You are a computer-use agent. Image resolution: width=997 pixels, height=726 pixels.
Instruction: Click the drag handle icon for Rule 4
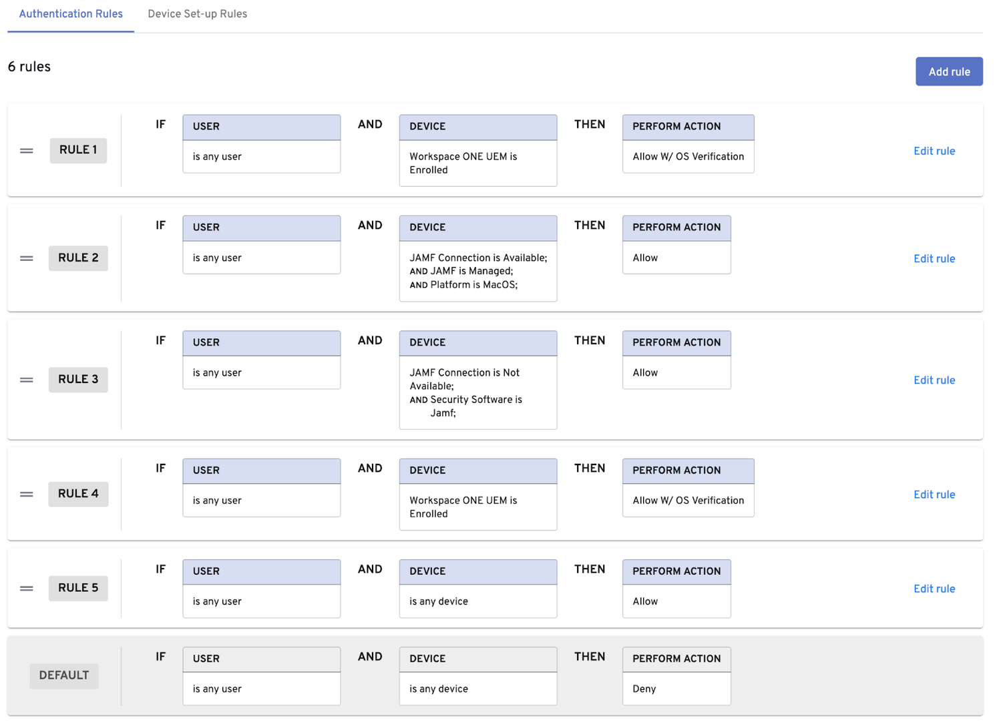27,494
